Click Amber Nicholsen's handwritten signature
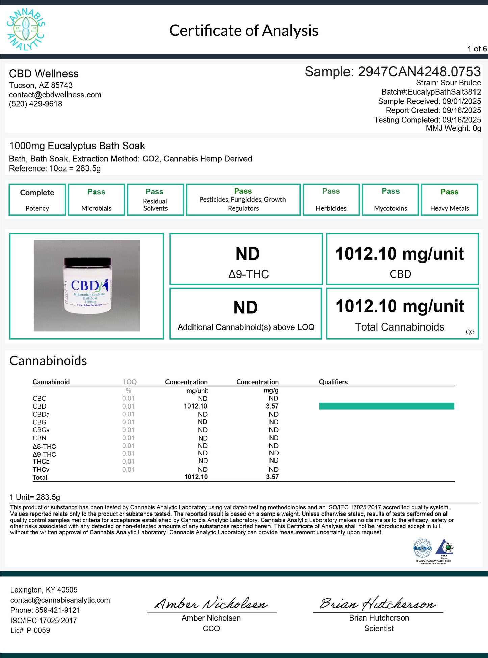This screenshot has height=658, width=488. (x=211, y=604)
